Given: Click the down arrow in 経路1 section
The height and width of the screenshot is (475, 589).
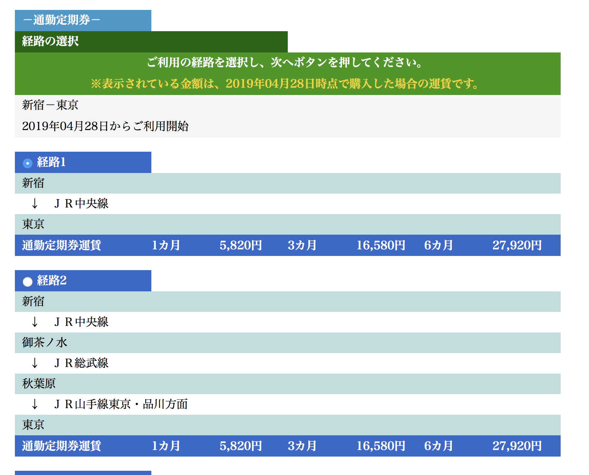Looking at the screenshot, I should pos(35,203).
